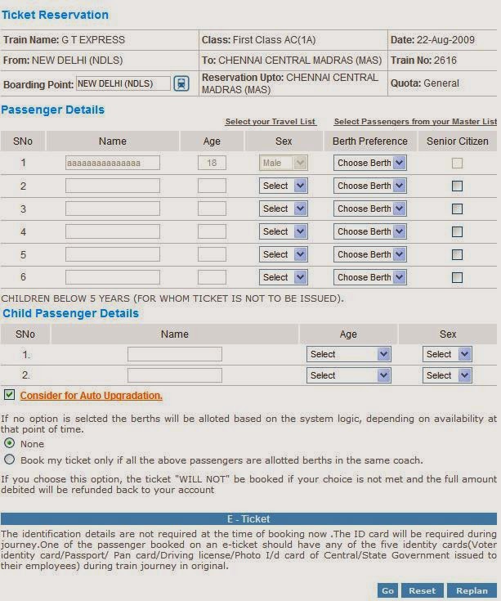Open Choose Berth dropdown for passenger 1
Viewport: 501px width, 601px height.
(370, 163)
